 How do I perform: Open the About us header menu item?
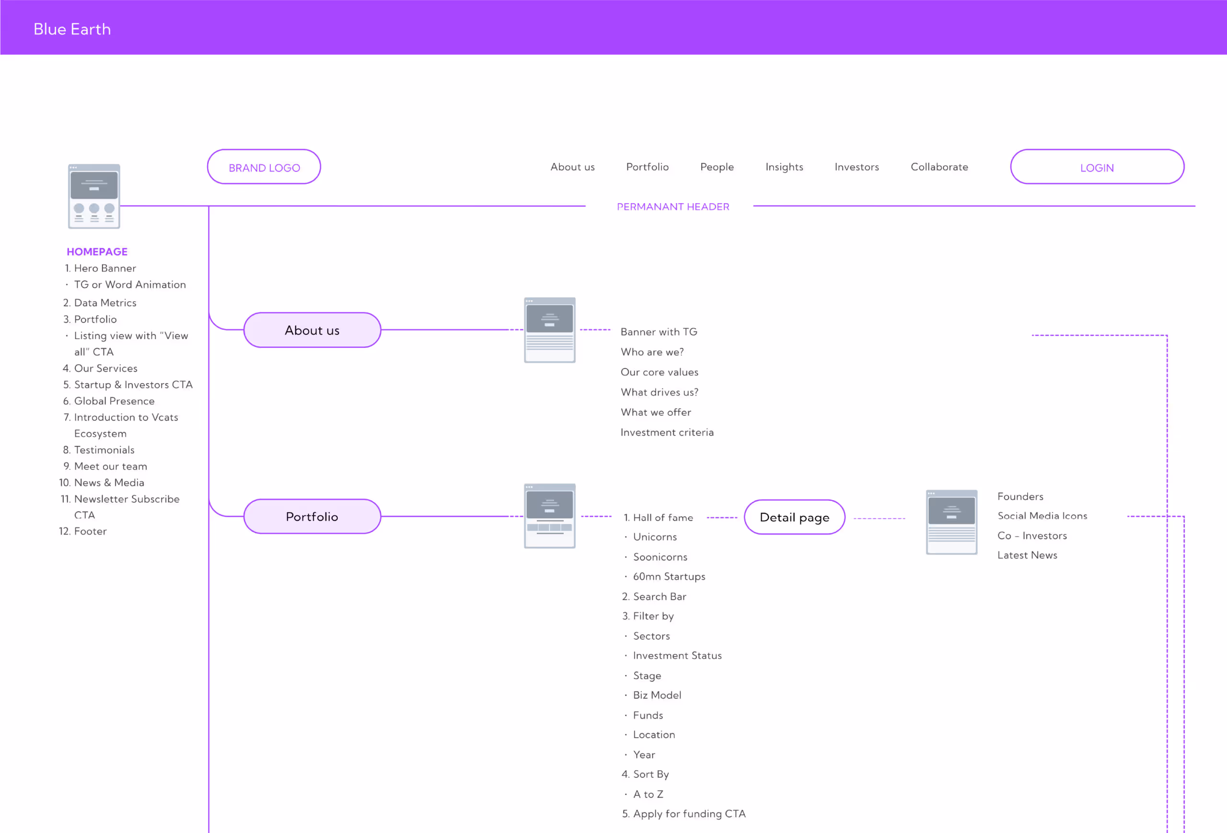tap(572, 167)
